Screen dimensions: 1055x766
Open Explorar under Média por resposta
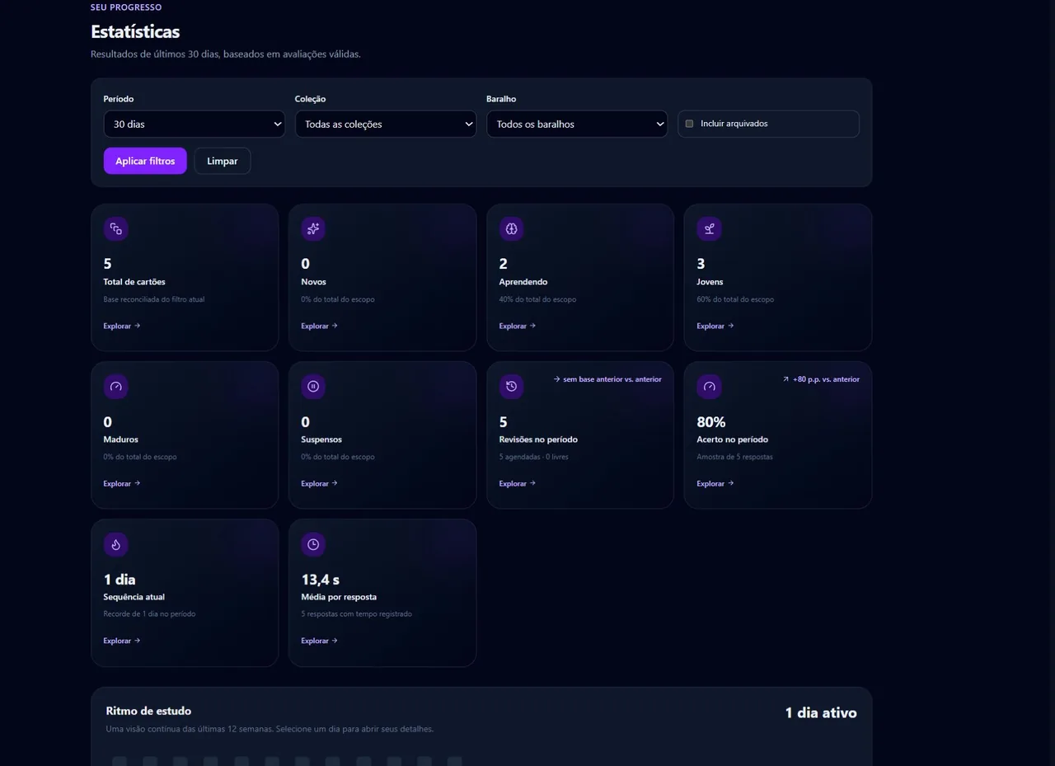click(320, 641)
